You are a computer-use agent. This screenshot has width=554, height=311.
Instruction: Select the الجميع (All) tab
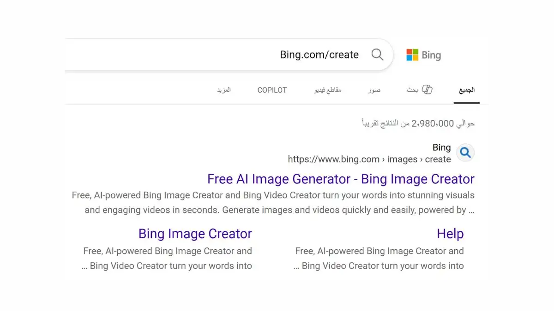[467, 91]
